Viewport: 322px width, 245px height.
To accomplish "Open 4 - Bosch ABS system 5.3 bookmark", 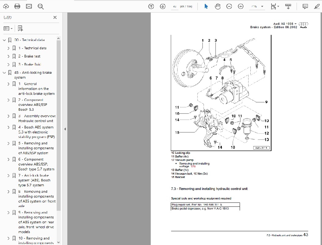I will (x=36, y=132).
